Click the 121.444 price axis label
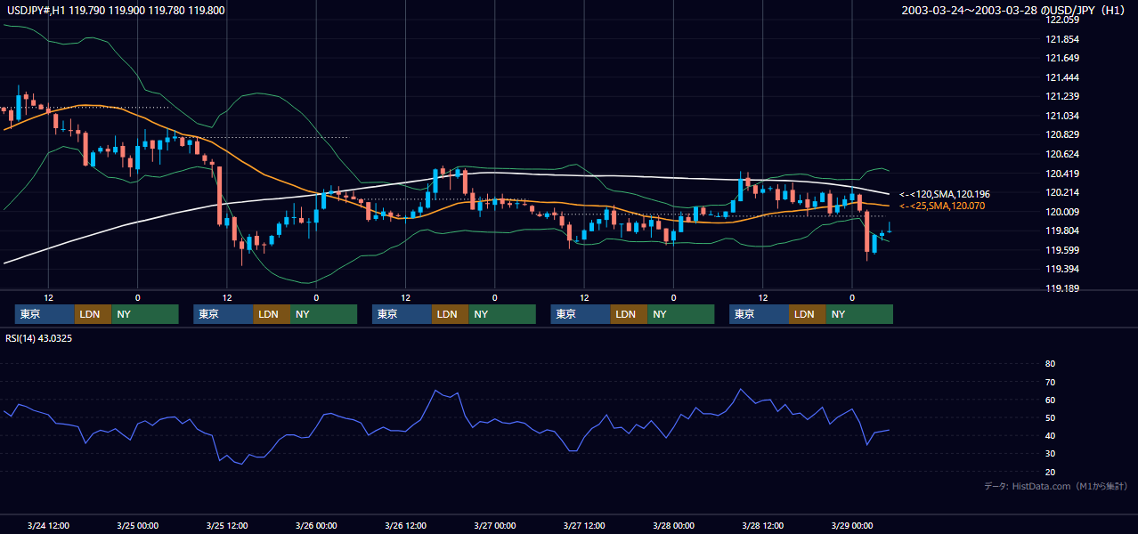Screen dimensions: 1138x534 tap(1061, 77)
